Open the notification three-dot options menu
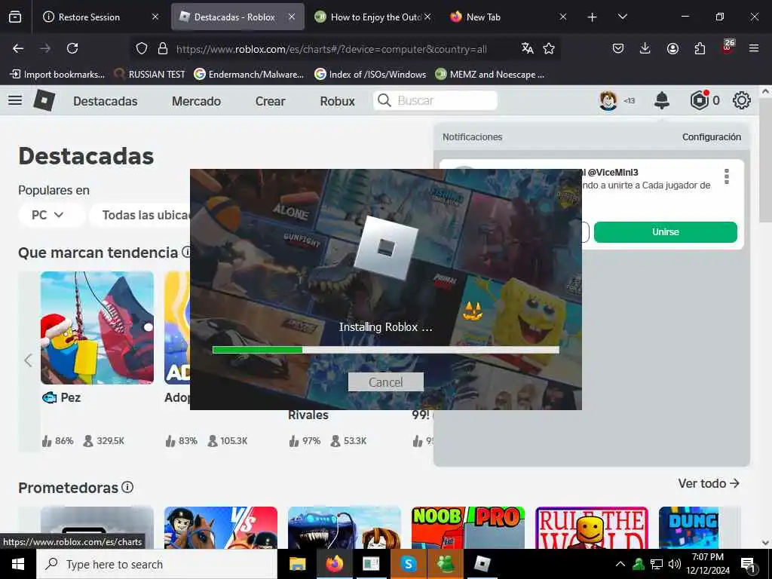The image size is (772, 579). tap(727, 176)
